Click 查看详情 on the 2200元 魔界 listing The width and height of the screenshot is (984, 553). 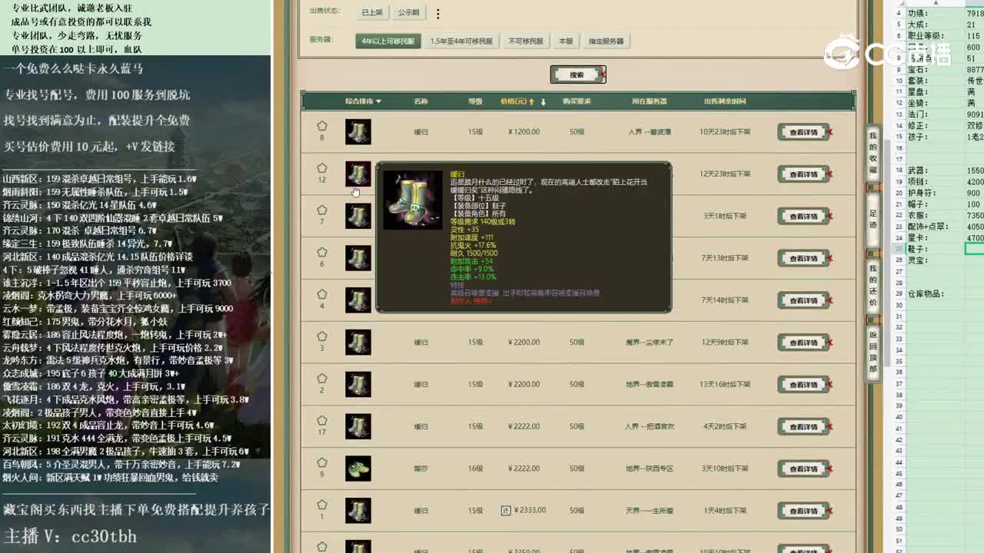pyautogui.click(x=803, y=343)
